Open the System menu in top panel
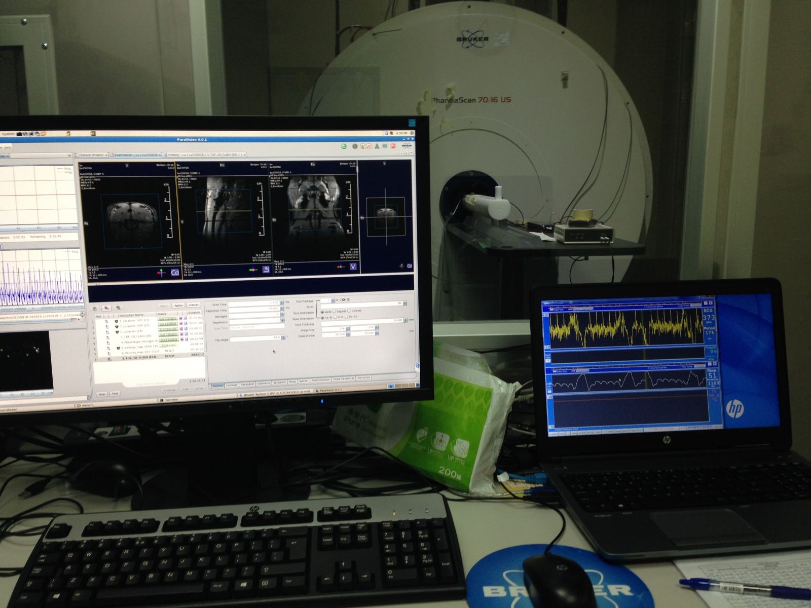Viewport: 811px width, 608px height. point(8,134)
